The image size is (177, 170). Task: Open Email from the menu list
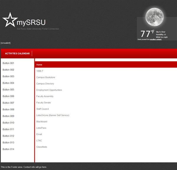click(x=39, y=134)
